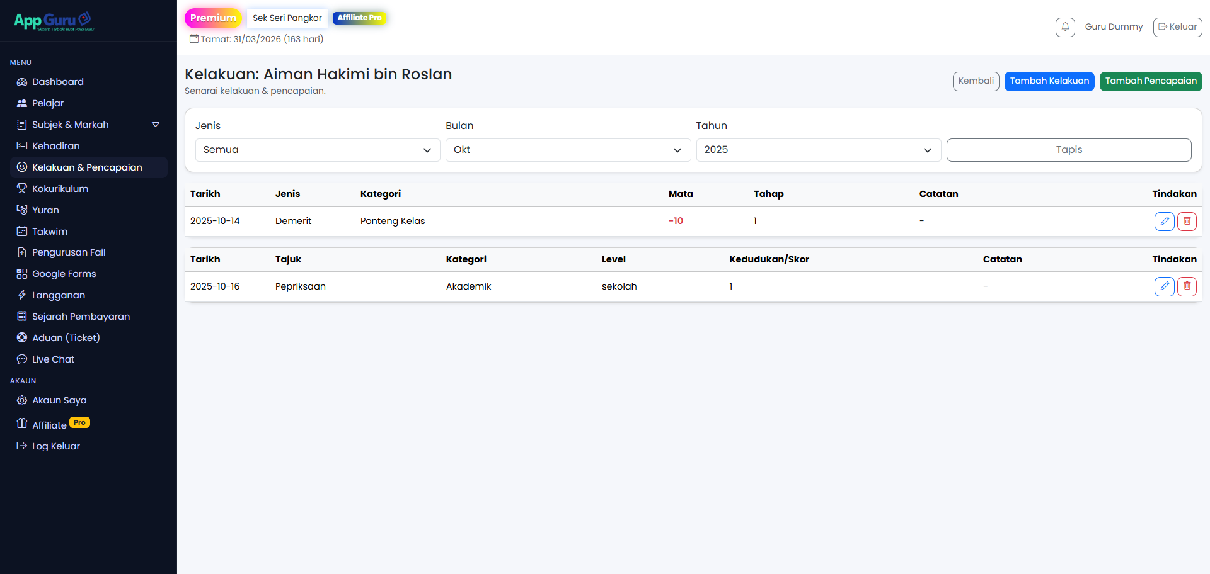
Task: Open the Jenis dropdown showing Semua
Action: pyautogui.click(x=317, y=150)
